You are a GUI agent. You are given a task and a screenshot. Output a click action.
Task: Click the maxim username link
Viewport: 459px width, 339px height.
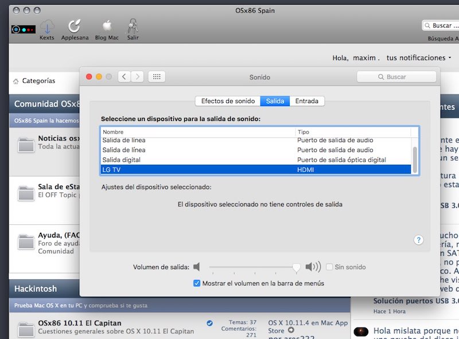364,58
